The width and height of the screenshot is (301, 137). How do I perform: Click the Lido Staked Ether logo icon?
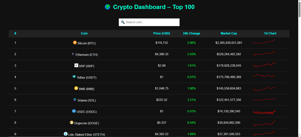66,134
